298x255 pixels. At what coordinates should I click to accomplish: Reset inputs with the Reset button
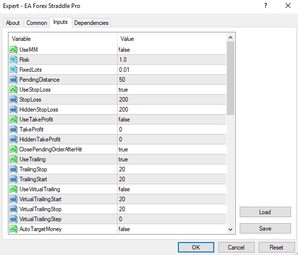[x=277, y=248]
